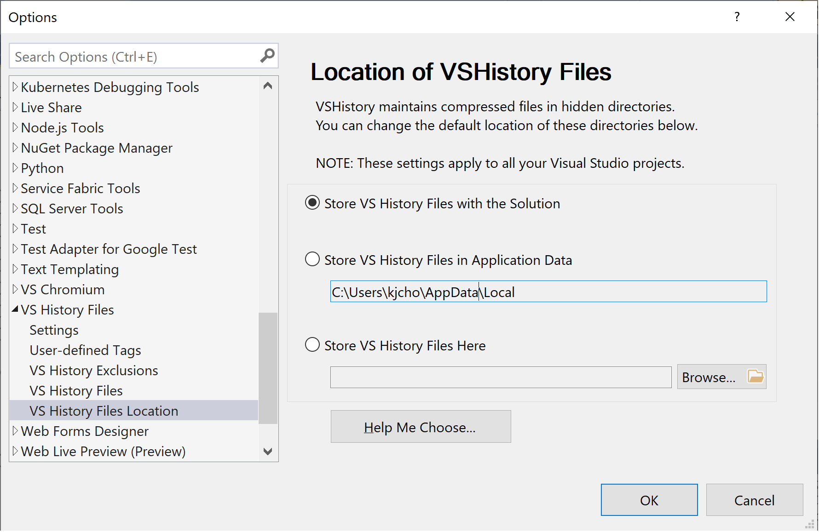
Task: Expand SQL Server Tools
Action: (15, 208)
